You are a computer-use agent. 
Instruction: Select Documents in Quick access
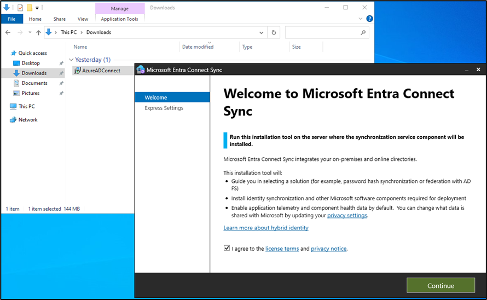click(34, 83)
